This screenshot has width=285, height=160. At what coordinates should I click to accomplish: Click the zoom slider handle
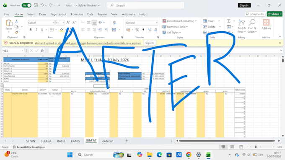[256, 147]
